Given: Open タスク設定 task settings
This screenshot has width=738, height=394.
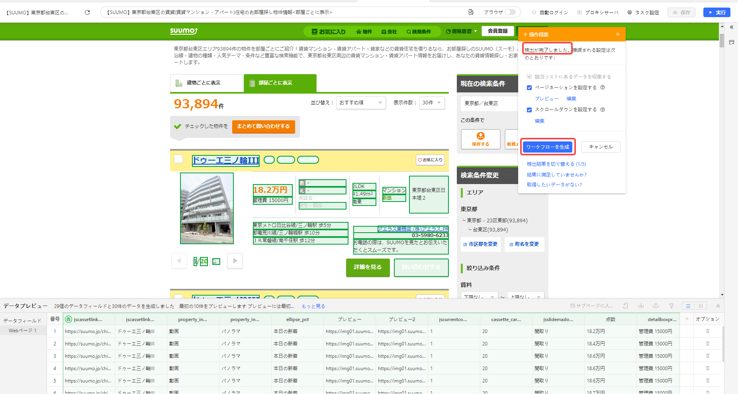Looking at the screenshot, I should [643, 12].
